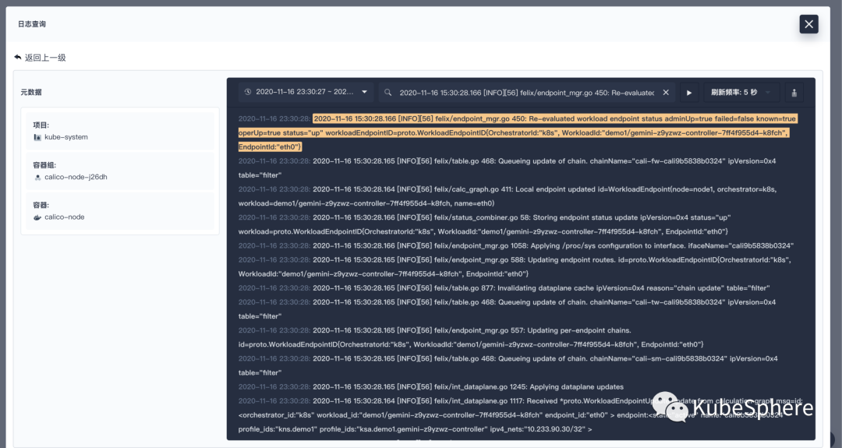This screenshot has height=448, width=842.
Task: Open the time range dropdown
Action: point(306,92)
